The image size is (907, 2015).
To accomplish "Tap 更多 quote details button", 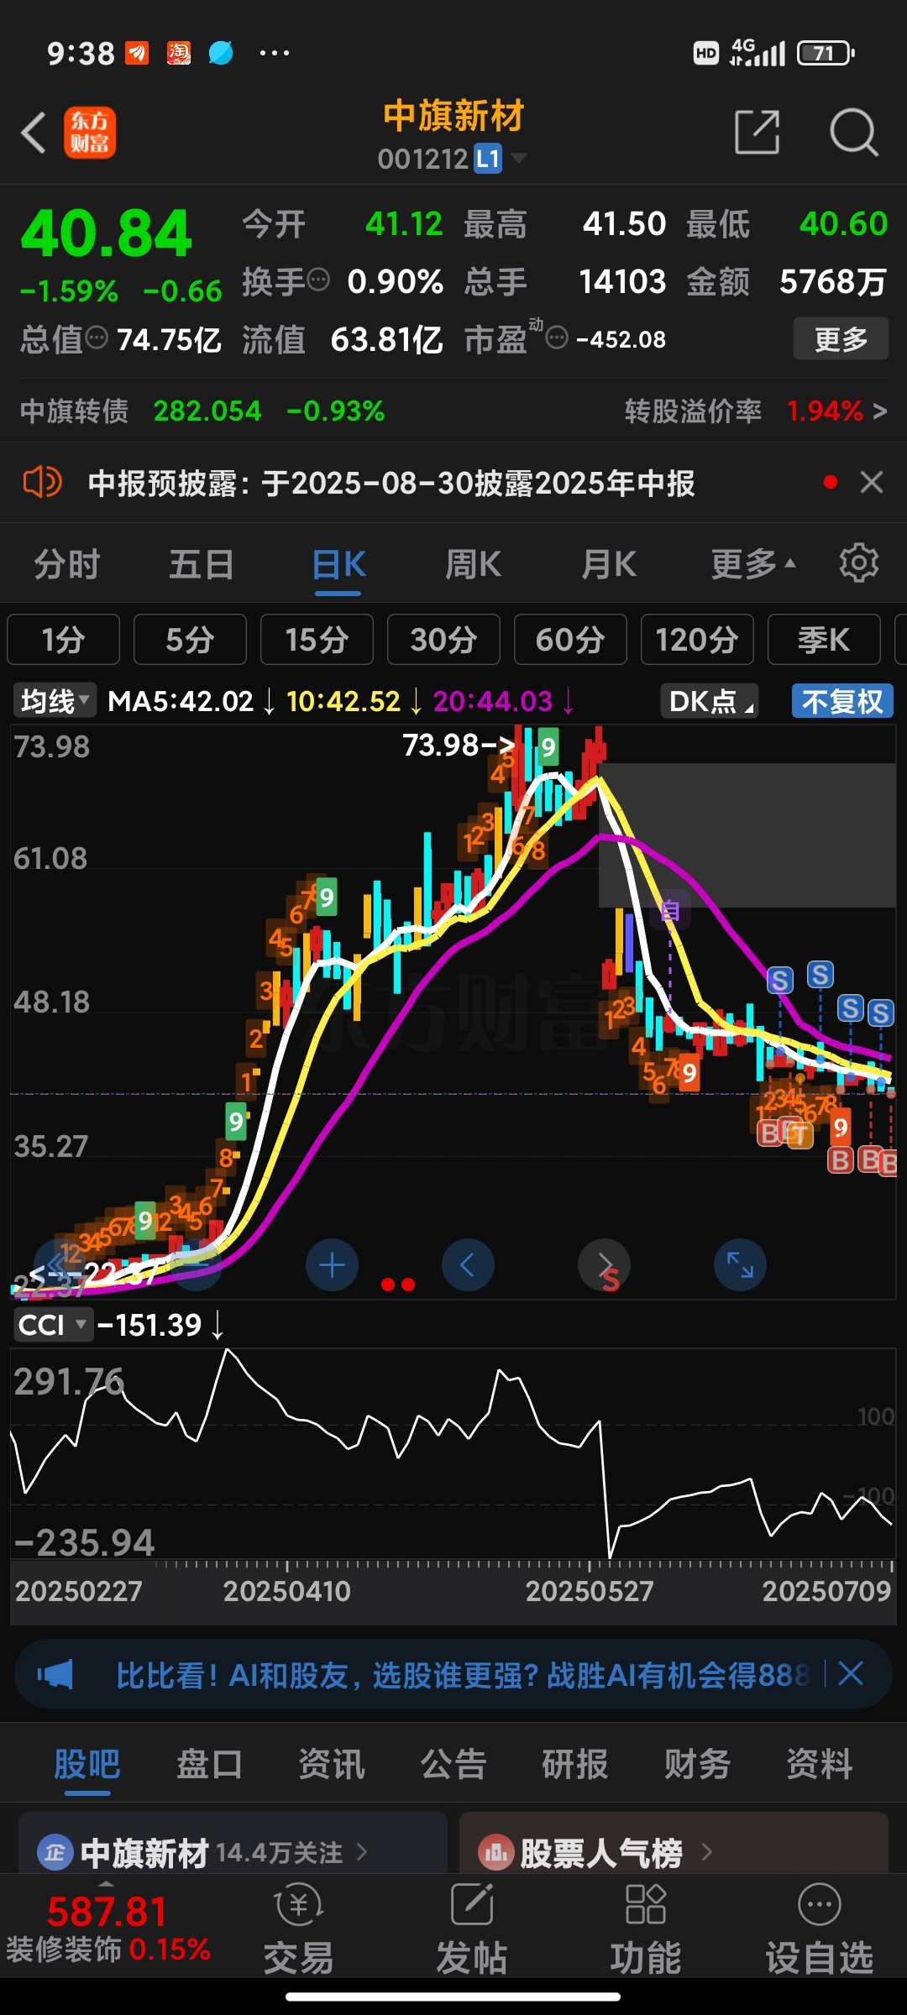I will point(841,339).
